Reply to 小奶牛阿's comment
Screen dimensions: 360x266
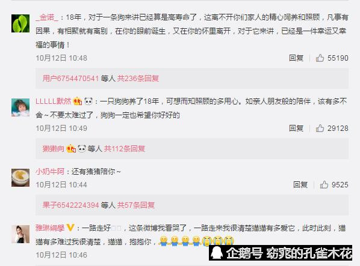tap(300, 184)
